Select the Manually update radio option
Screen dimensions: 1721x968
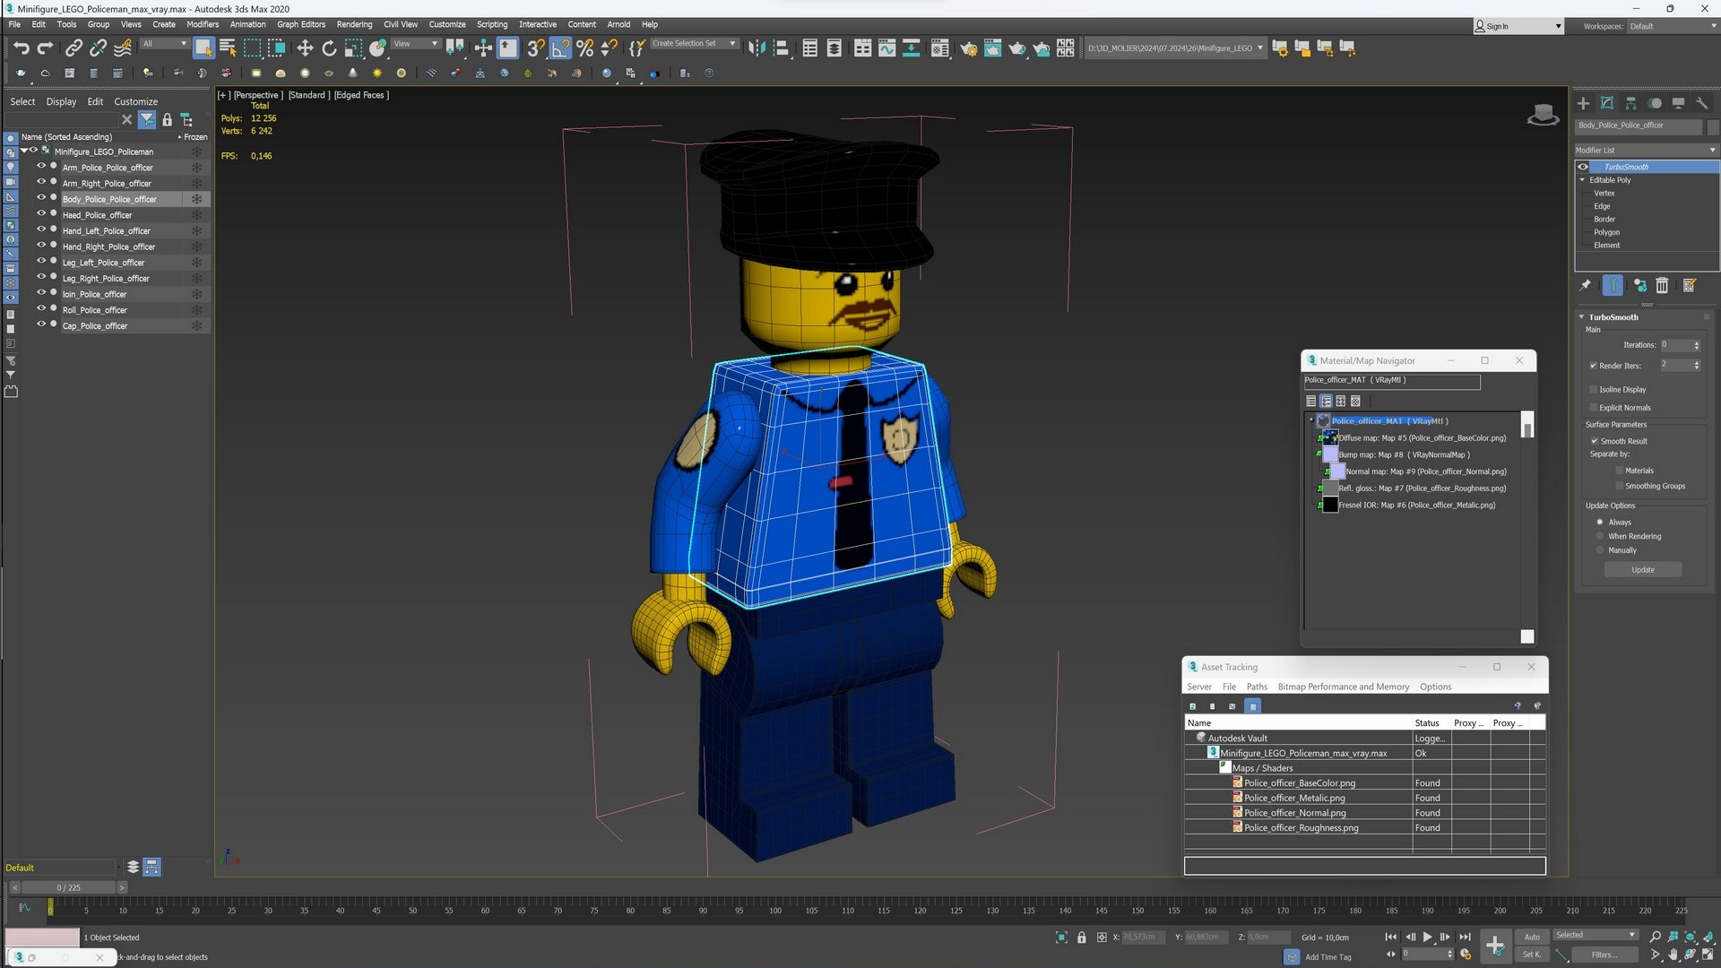click(x=1600, y=550)
